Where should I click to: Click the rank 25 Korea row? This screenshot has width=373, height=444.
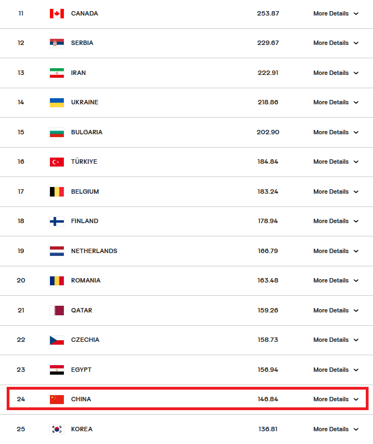(186, 429)
